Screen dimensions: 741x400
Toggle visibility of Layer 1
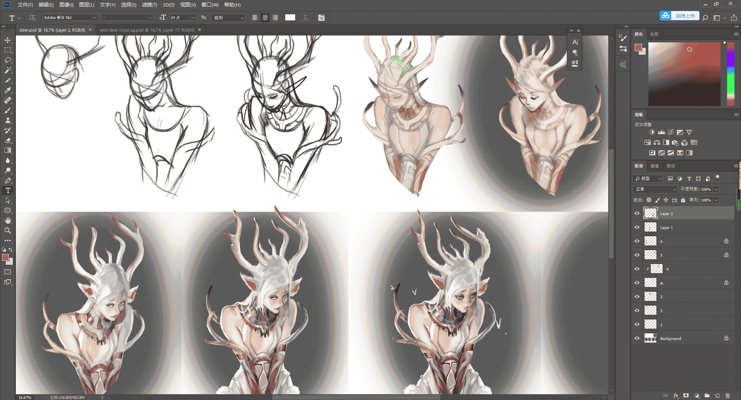637,227
